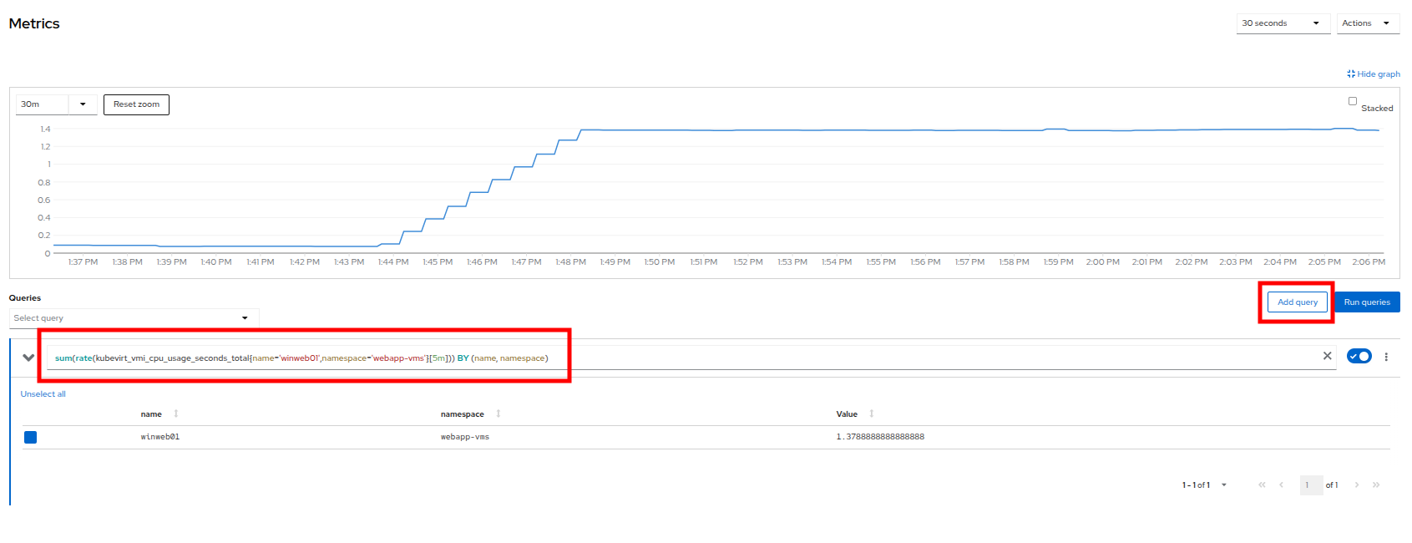Click the 30m time span text field

coord(42,104)
